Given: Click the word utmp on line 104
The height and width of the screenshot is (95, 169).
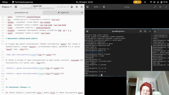Looking at the screenshot, I should [x=10, y=25].
